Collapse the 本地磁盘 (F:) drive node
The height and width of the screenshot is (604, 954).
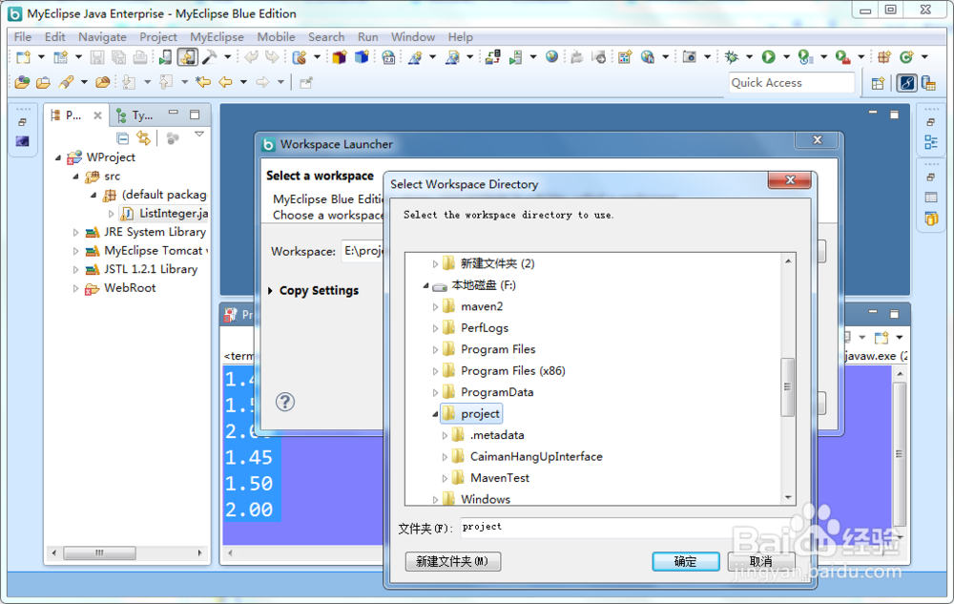coord(425,285)
